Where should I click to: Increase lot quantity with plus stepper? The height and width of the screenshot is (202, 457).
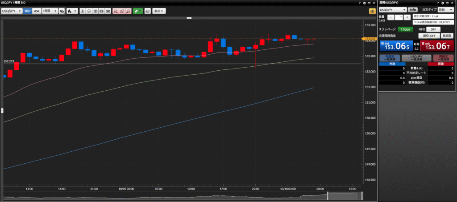[x=407, y=17]
